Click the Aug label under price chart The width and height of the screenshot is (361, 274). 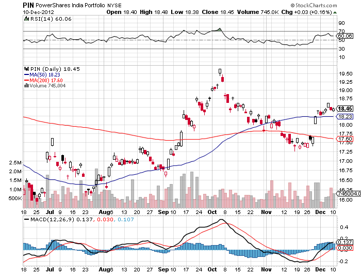point(104,212)
